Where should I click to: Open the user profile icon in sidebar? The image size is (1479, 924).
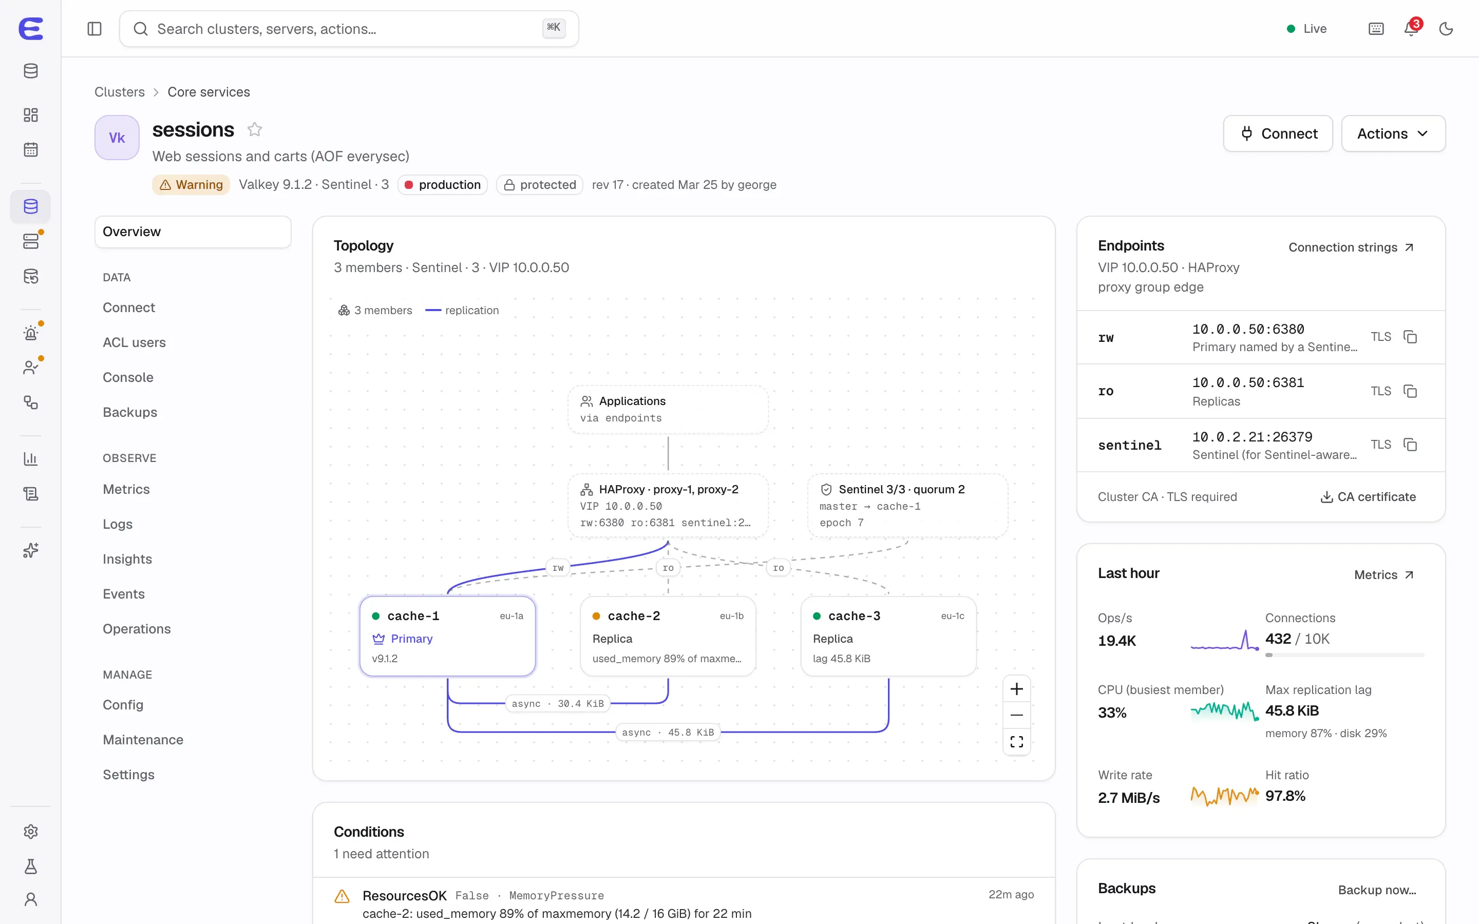pyautogui.click(x=31, y=899)
